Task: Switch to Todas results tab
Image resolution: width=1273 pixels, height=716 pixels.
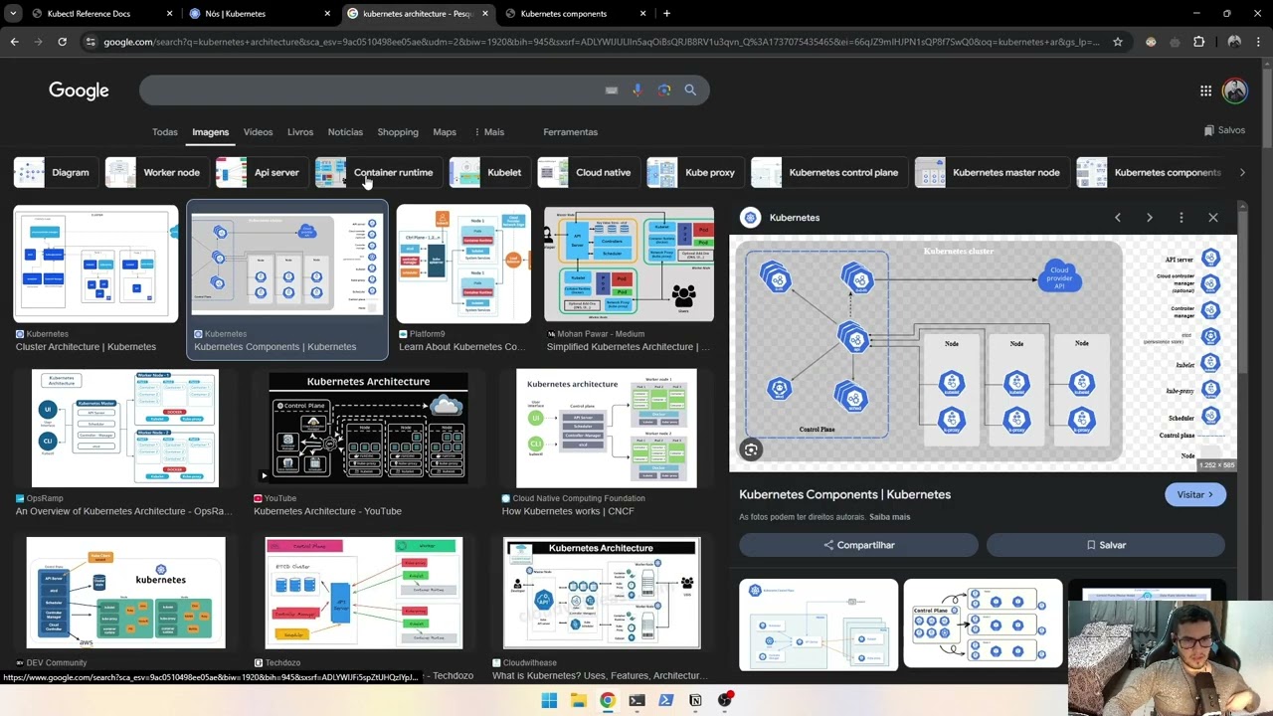Action: pyautogui.click(x=165, y=132)
